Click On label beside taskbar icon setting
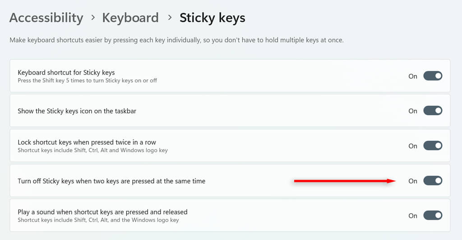Image resolution: width=462 pixels, height=240 pixels. coord(413,111)
